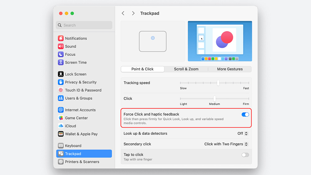This screenshot has height=175, width=311.
Task: Click the search magnifying glass icon
Action: pyautogui.click(x=60, y=25)
